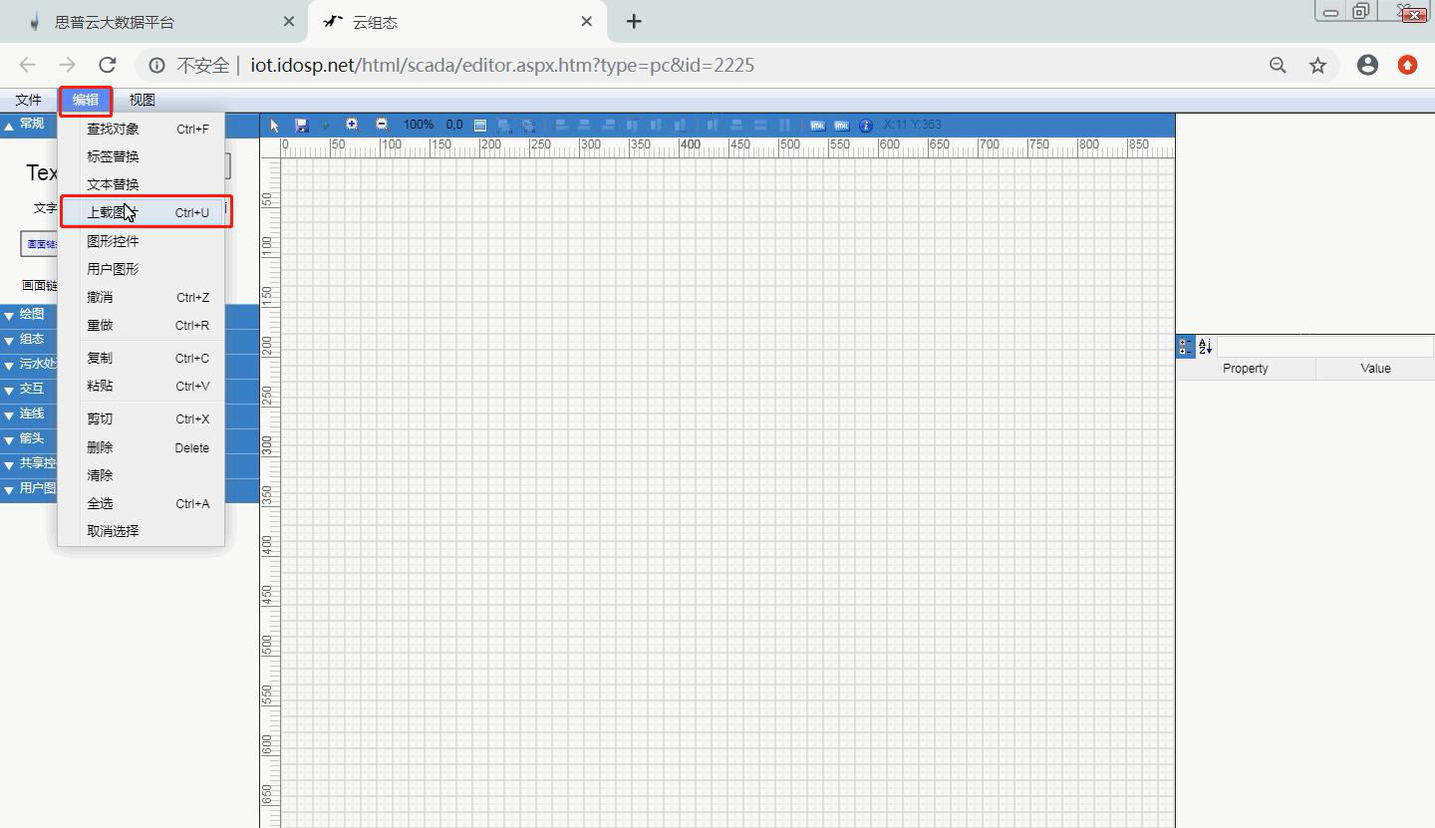Click the zoom out magnifier icon
The width and height of the screenshot is (1435, 828).
(x=382, y=125)
